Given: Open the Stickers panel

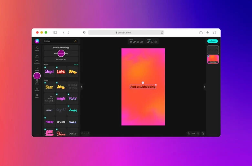Looking at the screenshot, I should (37, 83).
